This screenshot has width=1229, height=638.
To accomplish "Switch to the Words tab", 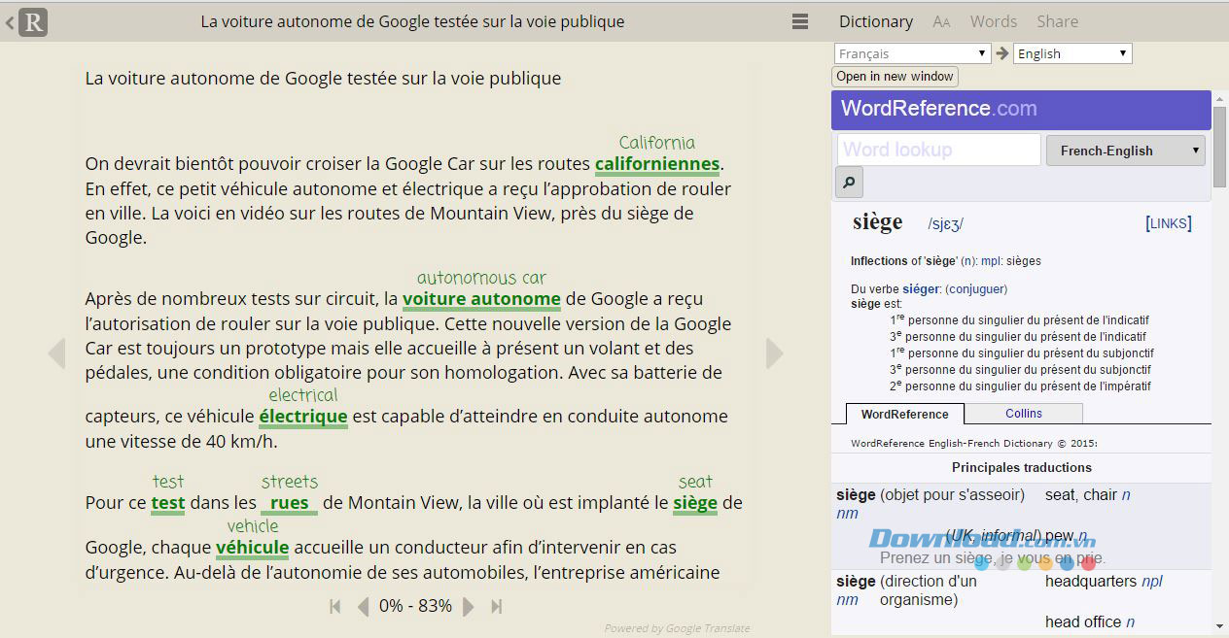I will [x=993, y=21].
